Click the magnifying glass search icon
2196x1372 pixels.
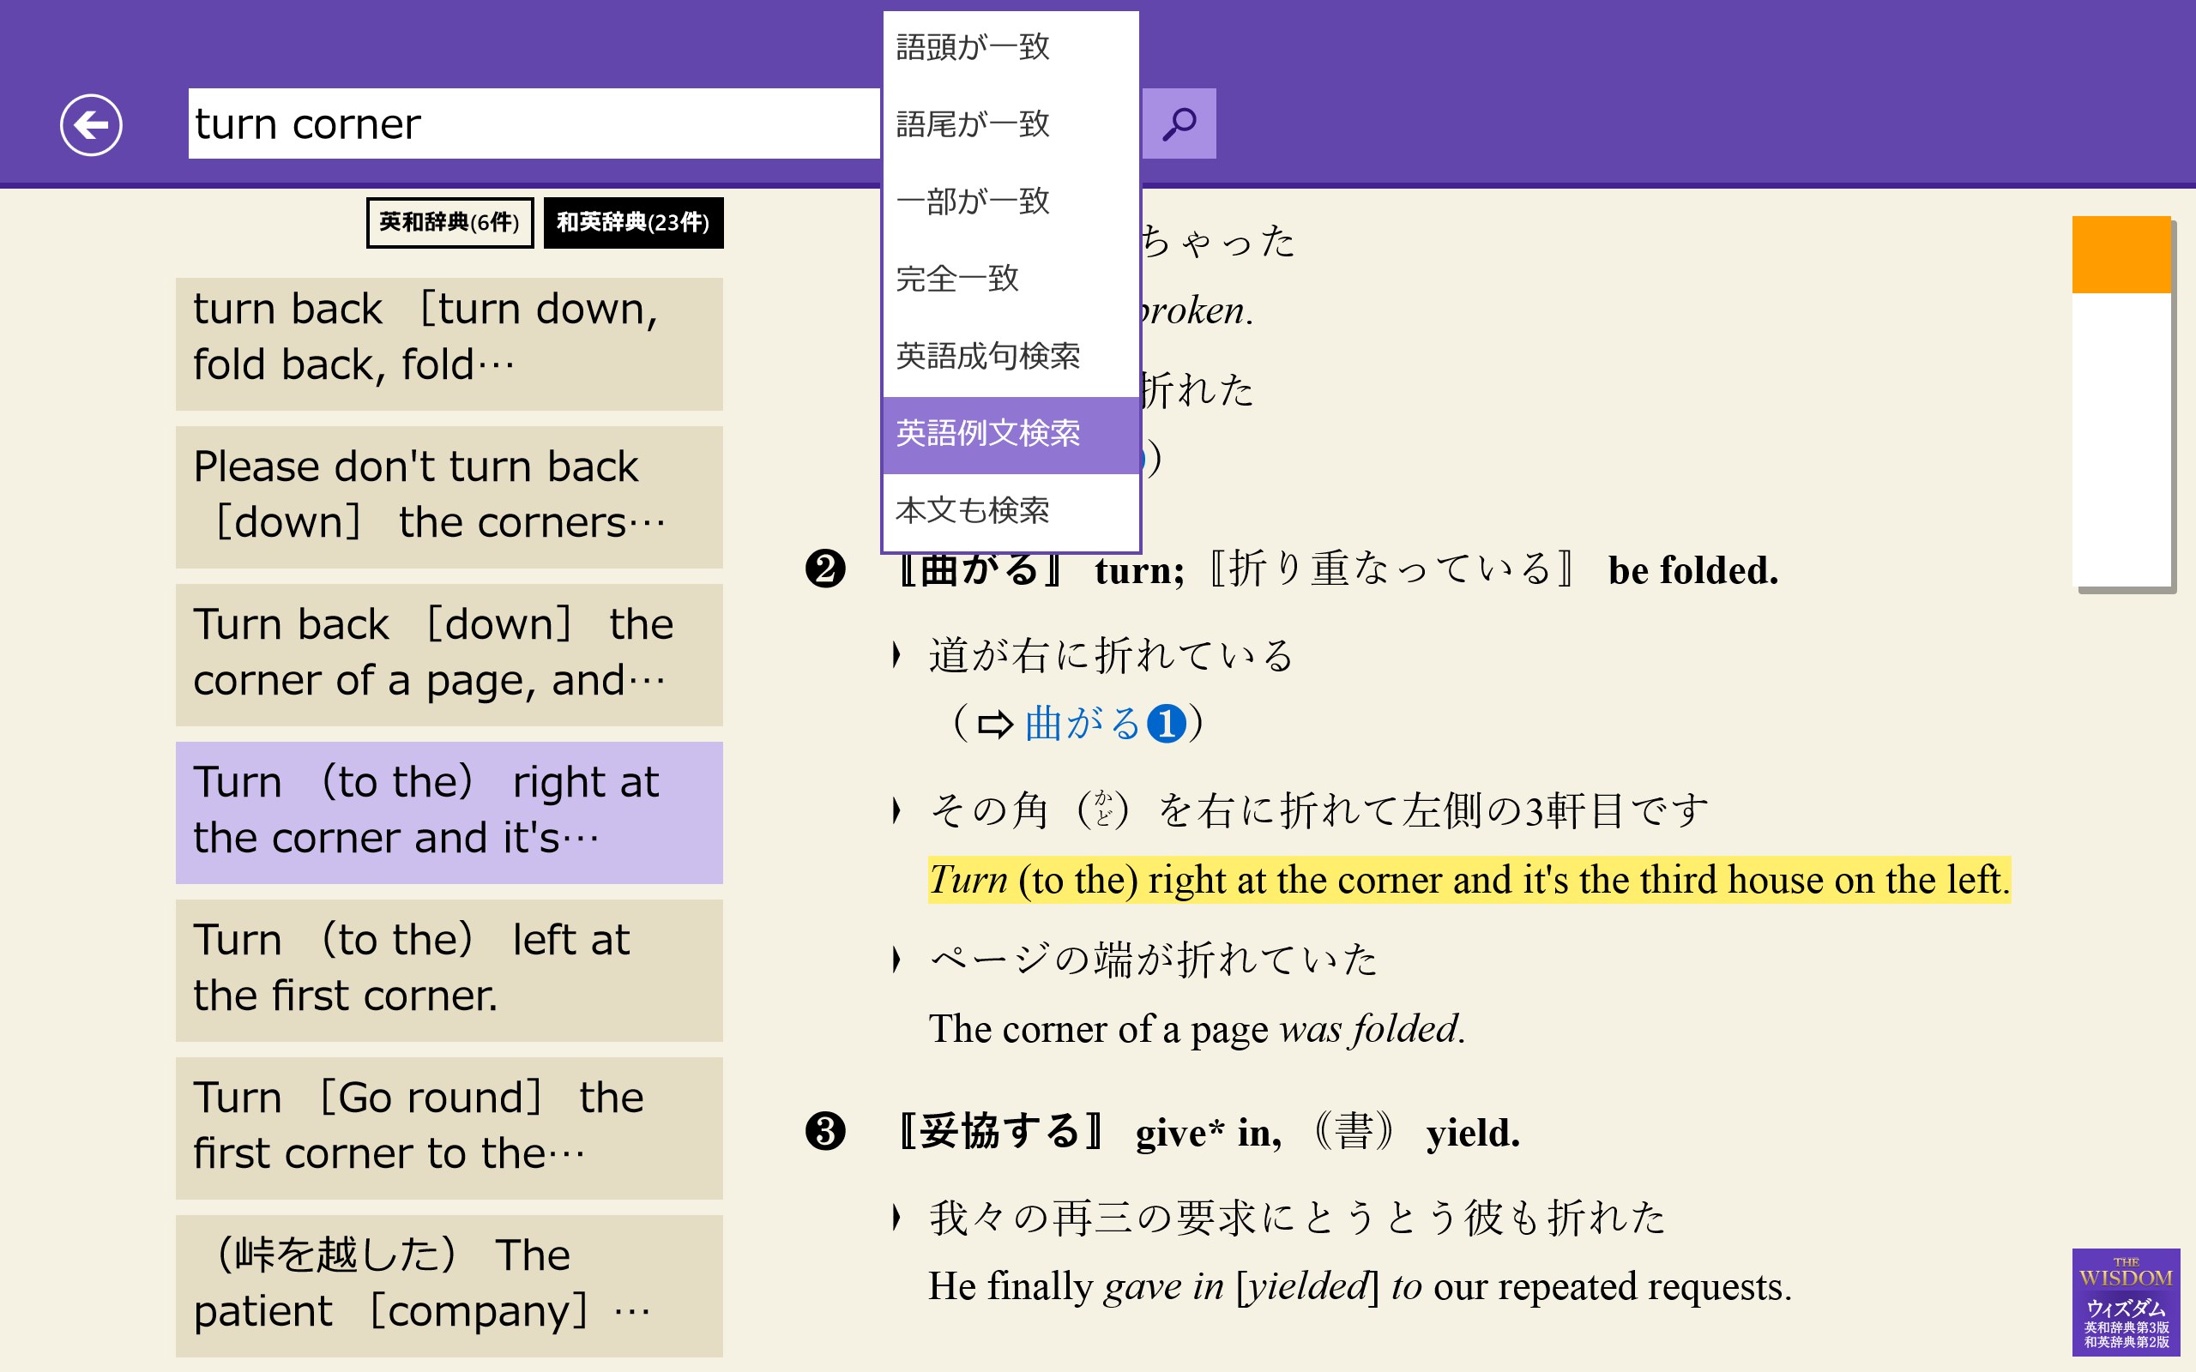point(1179,123)
